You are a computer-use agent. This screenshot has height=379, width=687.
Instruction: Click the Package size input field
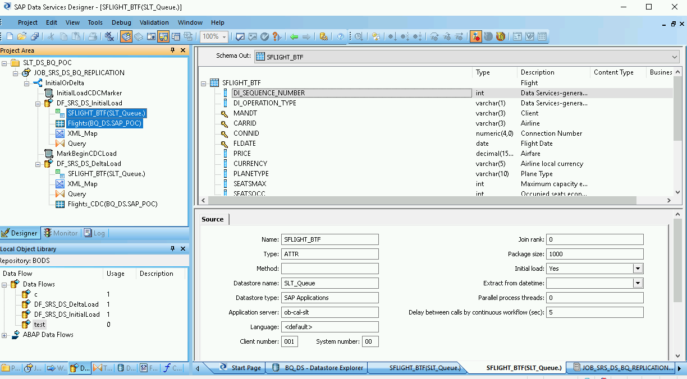pos(594,254)
